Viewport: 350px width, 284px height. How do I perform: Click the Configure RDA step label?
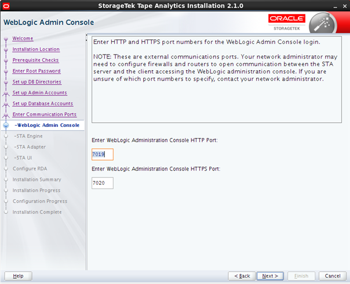30,169
